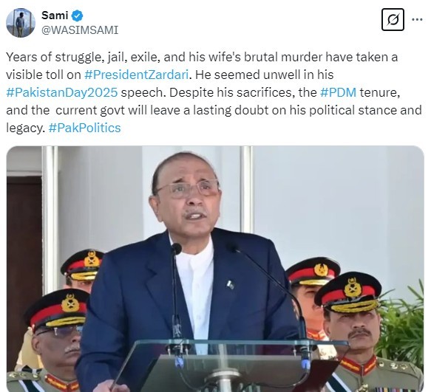Open the Grok explain-this-post icon
The height and width of the screenshot is (392, 431).
click(393, 20)
